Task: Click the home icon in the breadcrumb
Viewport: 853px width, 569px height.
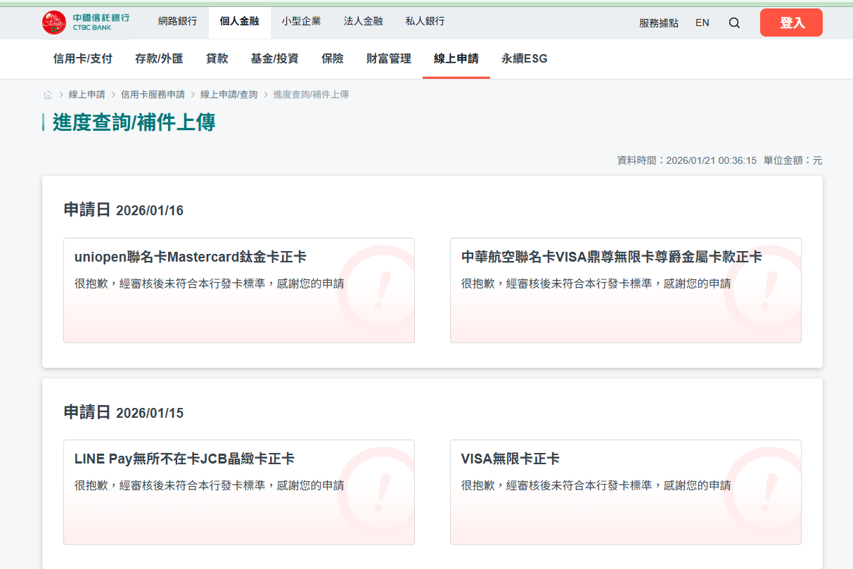Action: [x=48, y=94]
